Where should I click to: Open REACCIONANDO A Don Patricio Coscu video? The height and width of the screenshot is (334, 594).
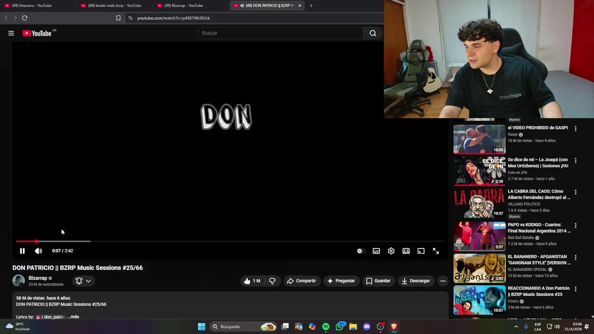pos(539,291)
